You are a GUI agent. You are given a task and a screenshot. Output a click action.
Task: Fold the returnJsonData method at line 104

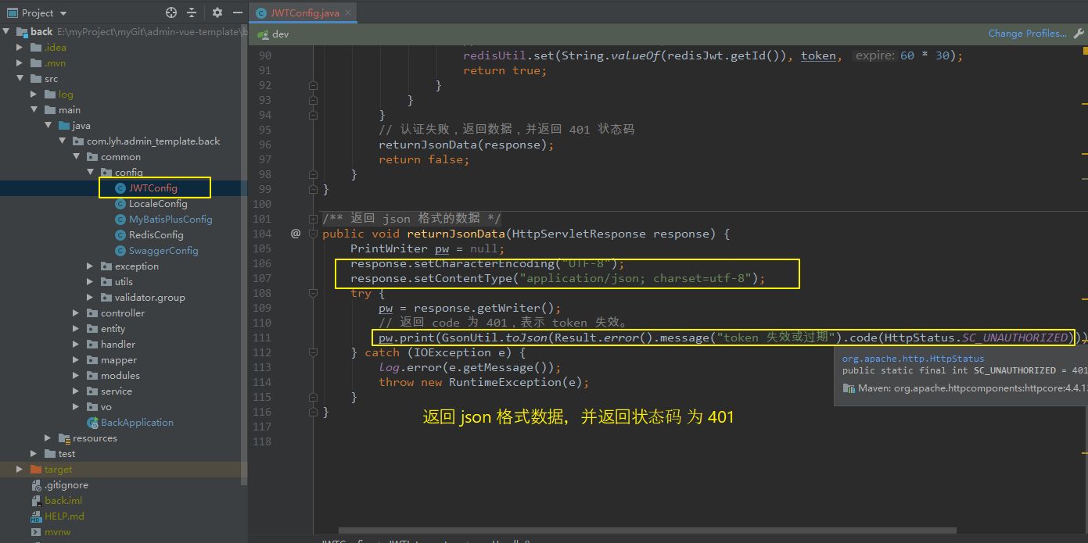(313, 234)
